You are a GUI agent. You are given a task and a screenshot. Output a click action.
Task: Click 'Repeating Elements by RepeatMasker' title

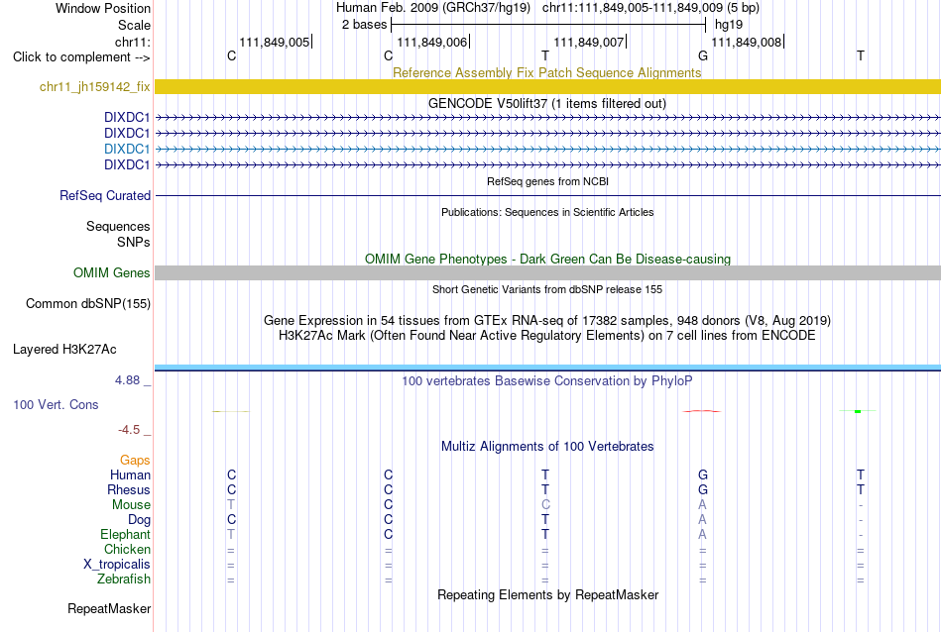(547, 594)
